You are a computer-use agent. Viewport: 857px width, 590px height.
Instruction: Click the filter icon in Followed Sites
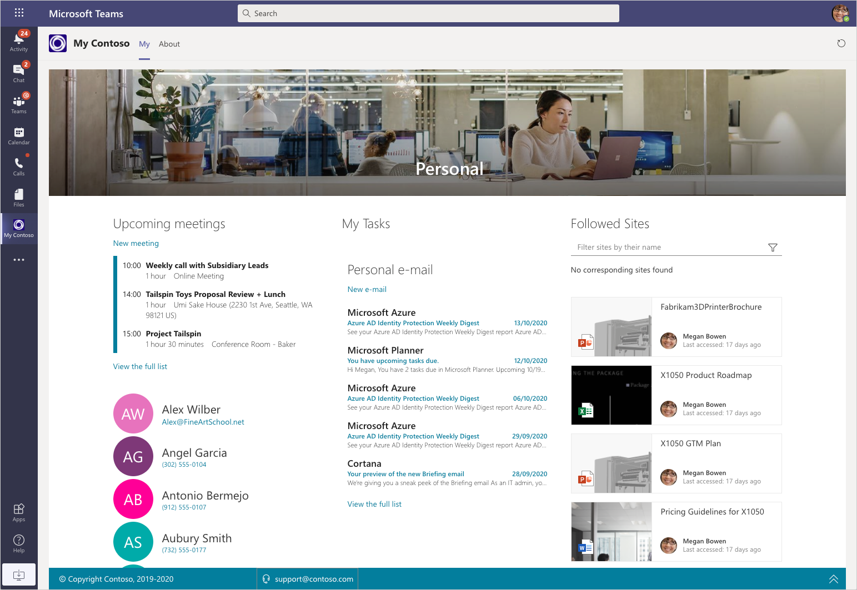[x=773, y=248]
